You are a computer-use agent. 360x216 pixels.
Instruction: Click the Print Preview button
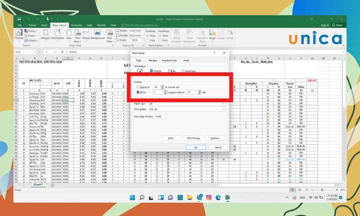[193, 138]
